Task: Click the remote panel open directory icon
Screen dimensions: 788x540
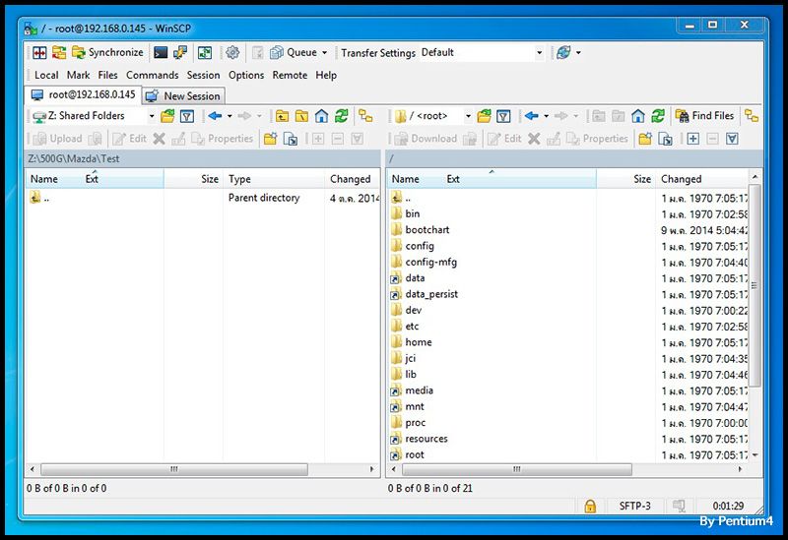Action: (484, 116)
